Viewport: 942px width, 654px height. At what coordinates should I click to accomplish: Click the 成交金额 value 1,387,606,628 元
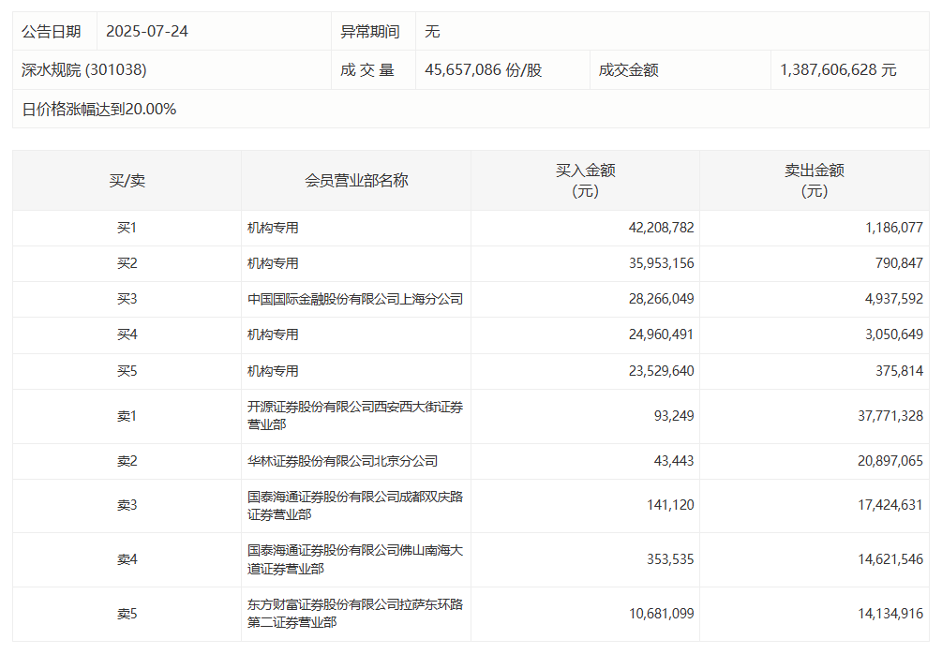click(838, 70)
